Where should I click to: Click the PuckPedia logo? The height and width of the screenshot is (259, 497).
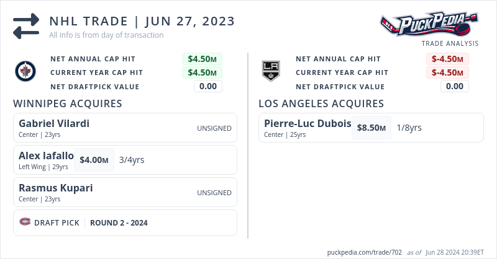429,25
